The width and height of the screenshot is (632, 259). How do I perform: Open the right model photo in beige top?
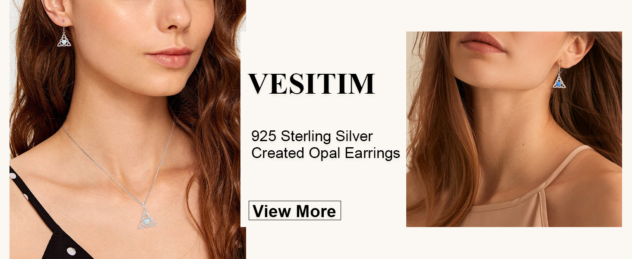click(x=514, y=129)
